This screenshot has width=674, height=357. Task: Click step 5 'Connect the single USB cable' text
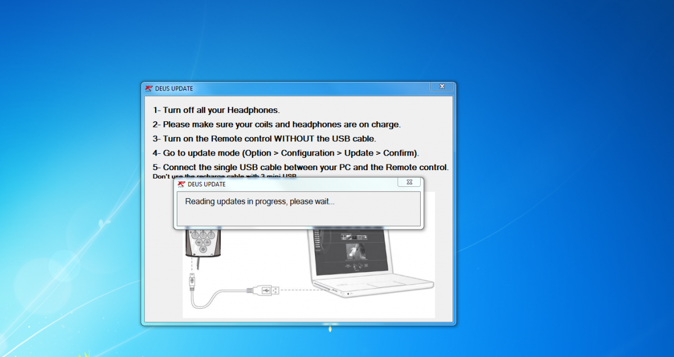(x=300, y=167)
